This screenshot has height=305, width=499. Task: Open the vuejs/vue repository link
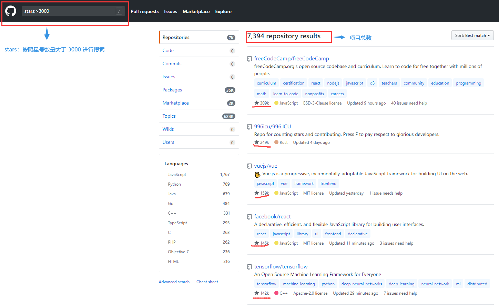click(266, 166)
